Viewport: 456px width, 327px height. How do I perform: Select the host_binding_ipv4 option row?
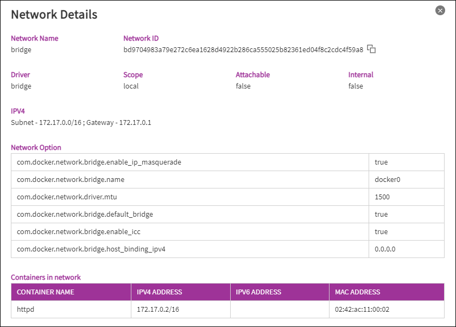(x=91, y=249)
